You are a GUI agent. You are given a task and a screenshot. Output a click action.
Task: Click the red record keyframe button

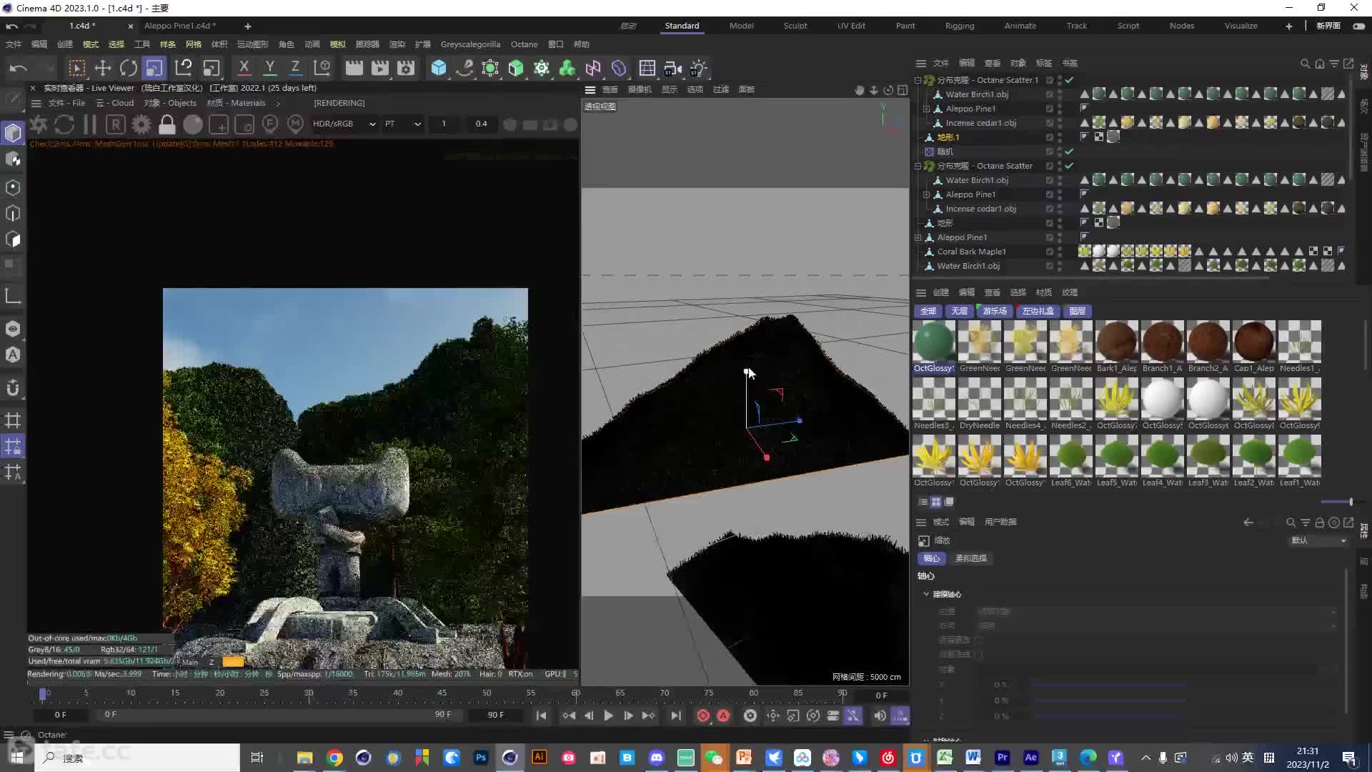click(x=703, y=716)
